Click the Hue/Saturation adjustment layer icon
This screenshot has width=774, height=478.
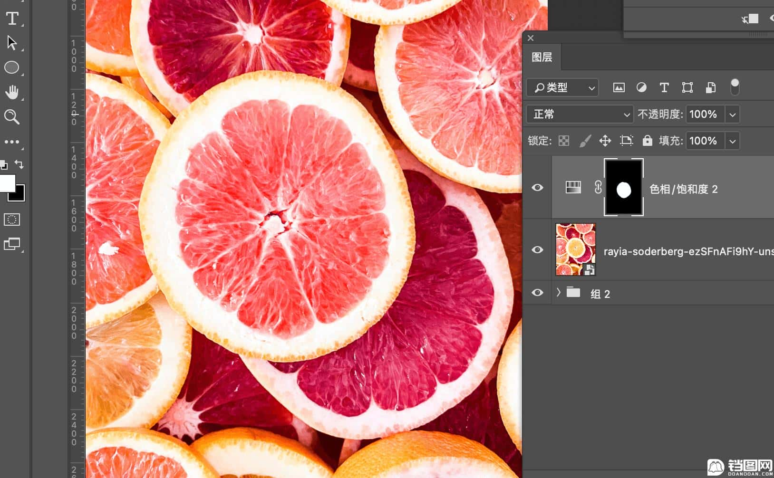coord(573,187)
